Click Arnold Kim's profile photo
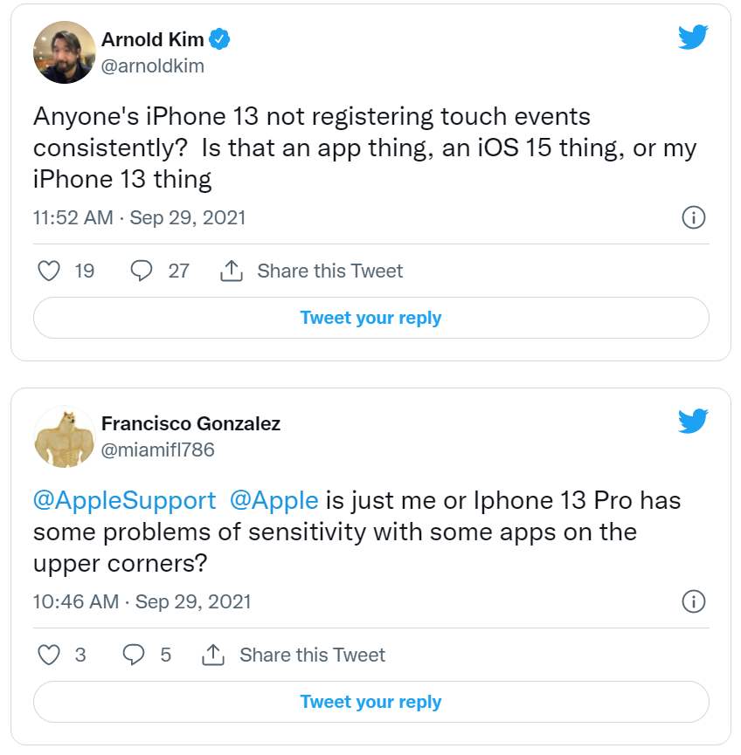Screen dimensions: 741x755 click(x=64, y=52)
